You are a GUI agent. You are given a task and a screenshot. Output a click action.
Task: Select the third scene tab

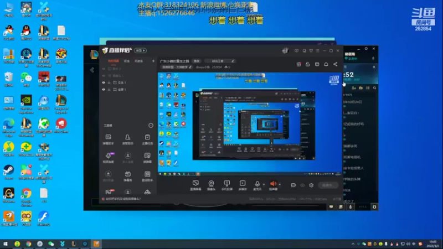point(138,61)
